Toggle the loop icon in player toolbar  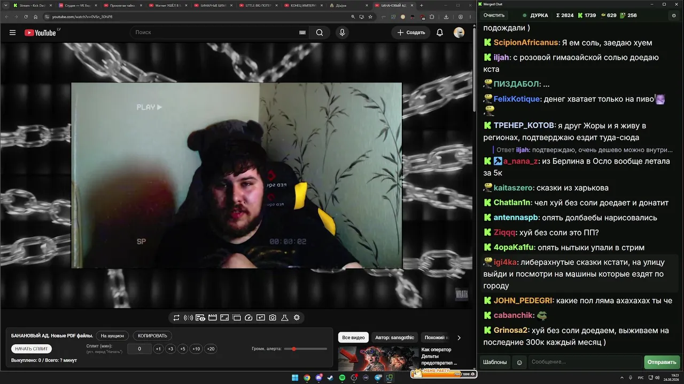(176, 318)
